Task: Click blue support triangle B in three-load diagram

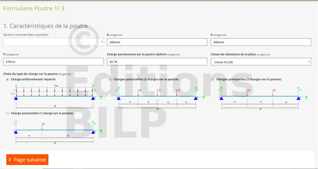Action: [196, 98]
